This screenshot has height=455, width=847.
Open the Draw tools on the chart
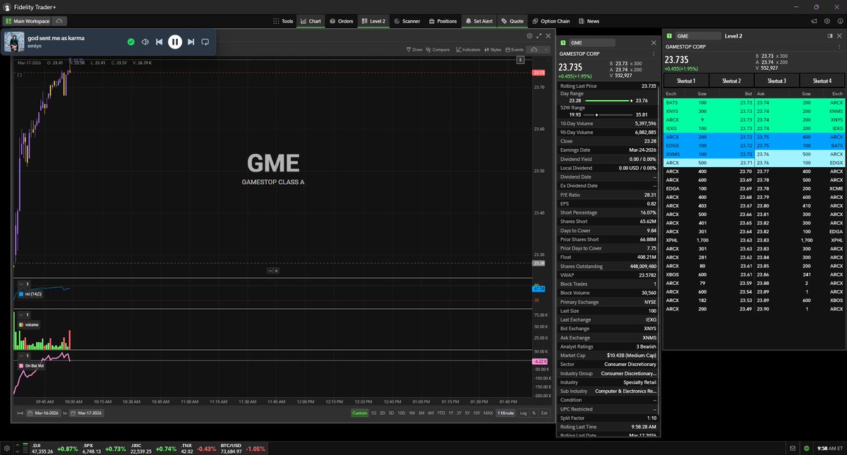point(414,49)
